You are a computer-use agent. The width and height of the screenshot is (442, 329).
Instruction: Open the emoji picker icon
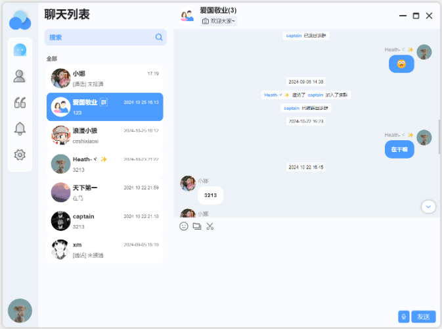click(183, 226)
